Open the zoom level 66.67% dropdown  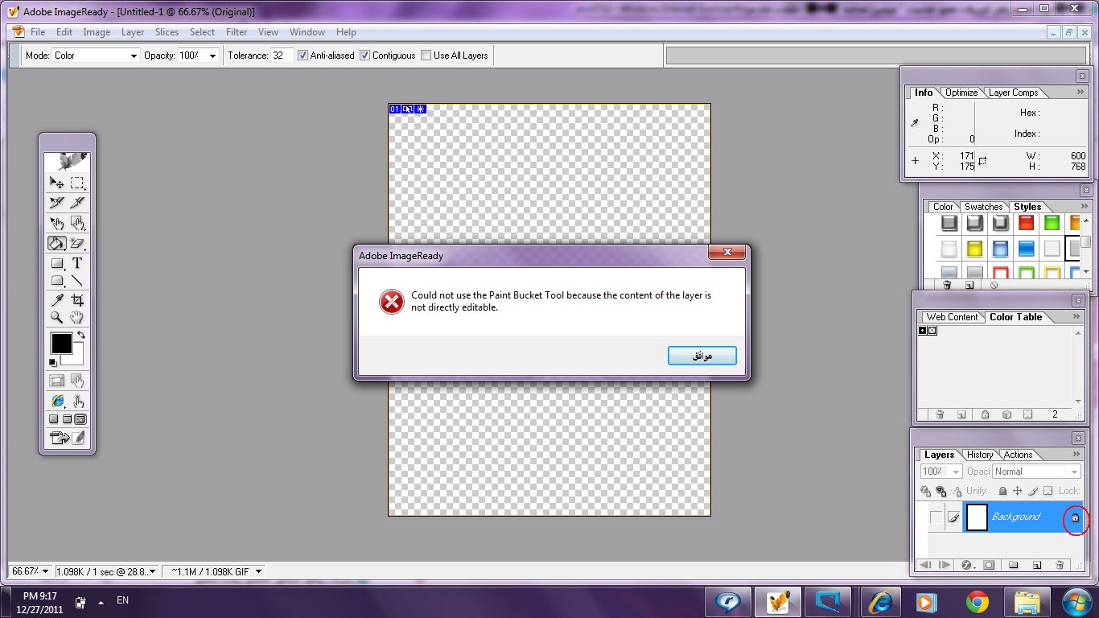click(30, 571)
